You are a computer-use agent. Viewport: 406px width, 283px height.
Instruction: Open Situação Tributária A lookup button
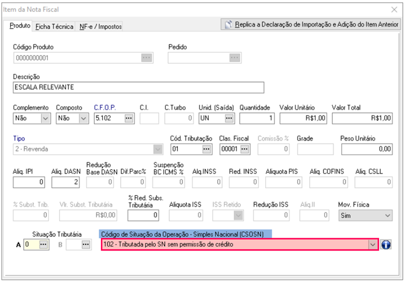pyautogui.click(x=44, y=245)
